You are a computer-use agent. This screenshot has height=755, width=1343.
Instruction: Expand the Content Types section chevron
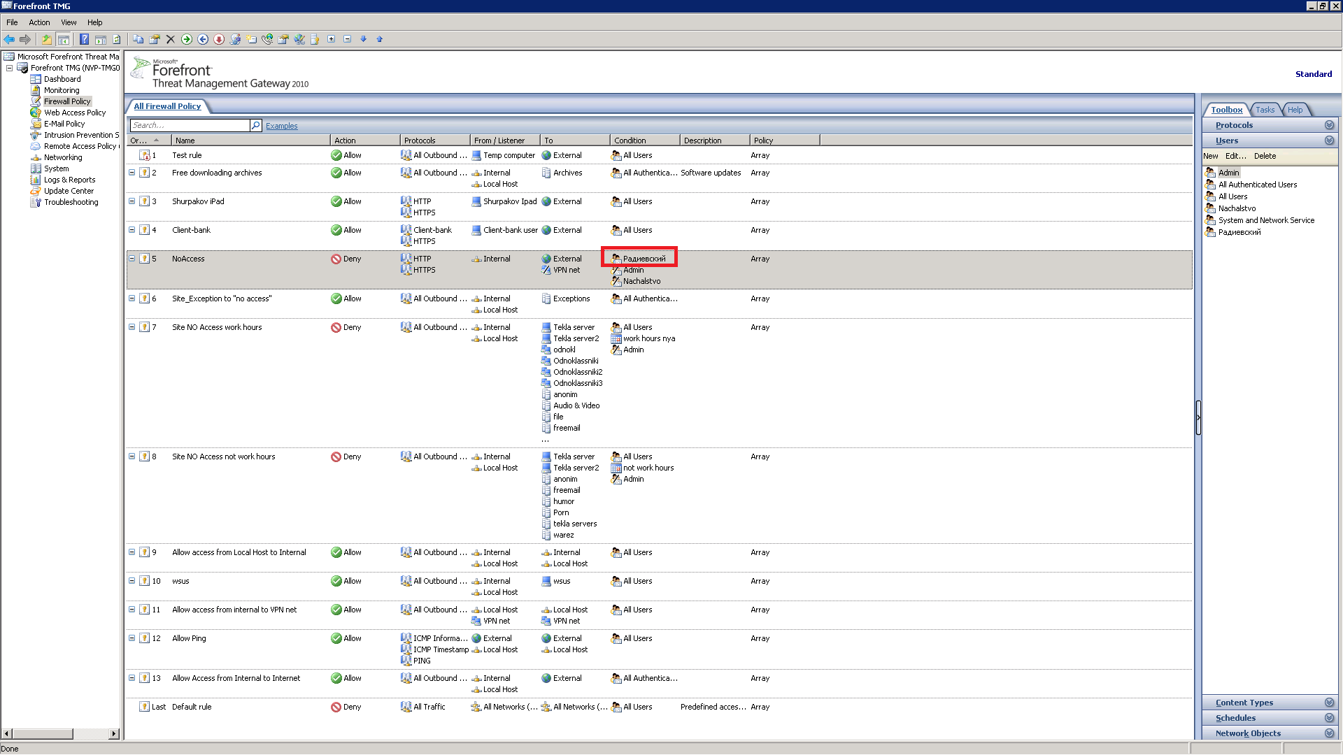coord(1329,703)
